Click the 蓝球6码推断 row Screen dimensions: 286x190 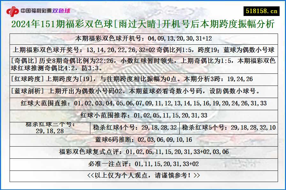tap(143, 139)
